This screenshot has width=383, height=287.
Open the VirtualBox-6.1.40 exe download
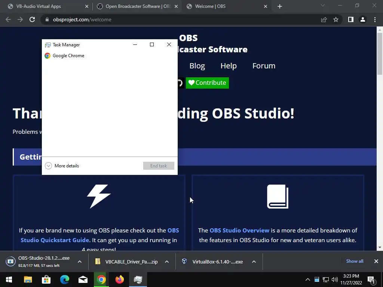point(212,262)
